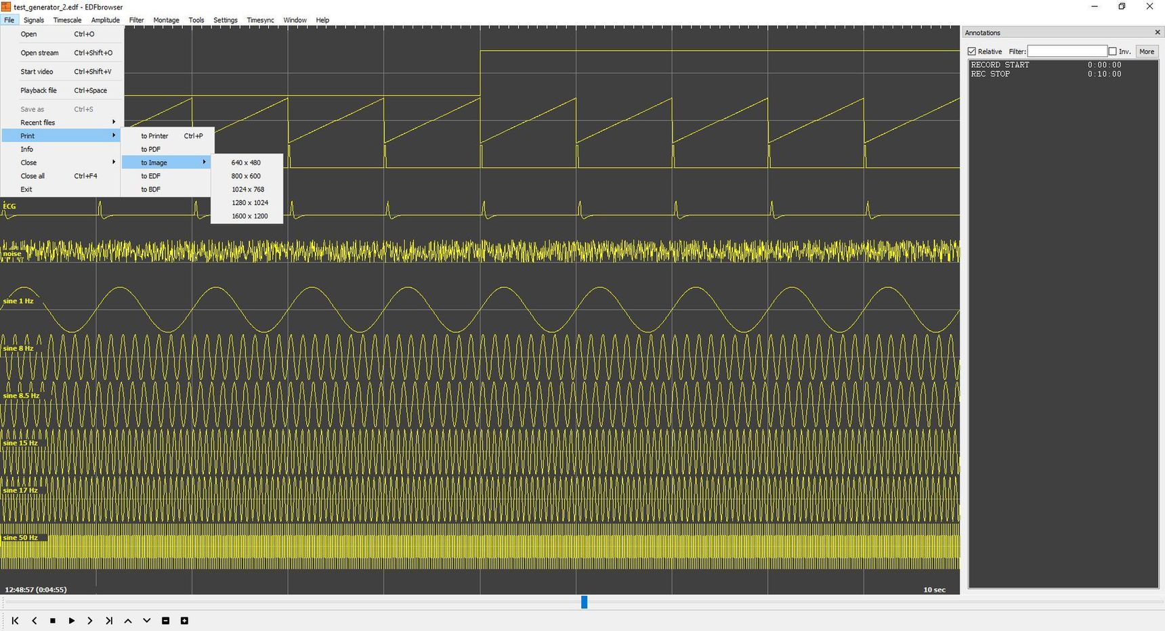The image size is (1165, 631).
Task: Zoom out using the minus button
Action: coord(165,620)
